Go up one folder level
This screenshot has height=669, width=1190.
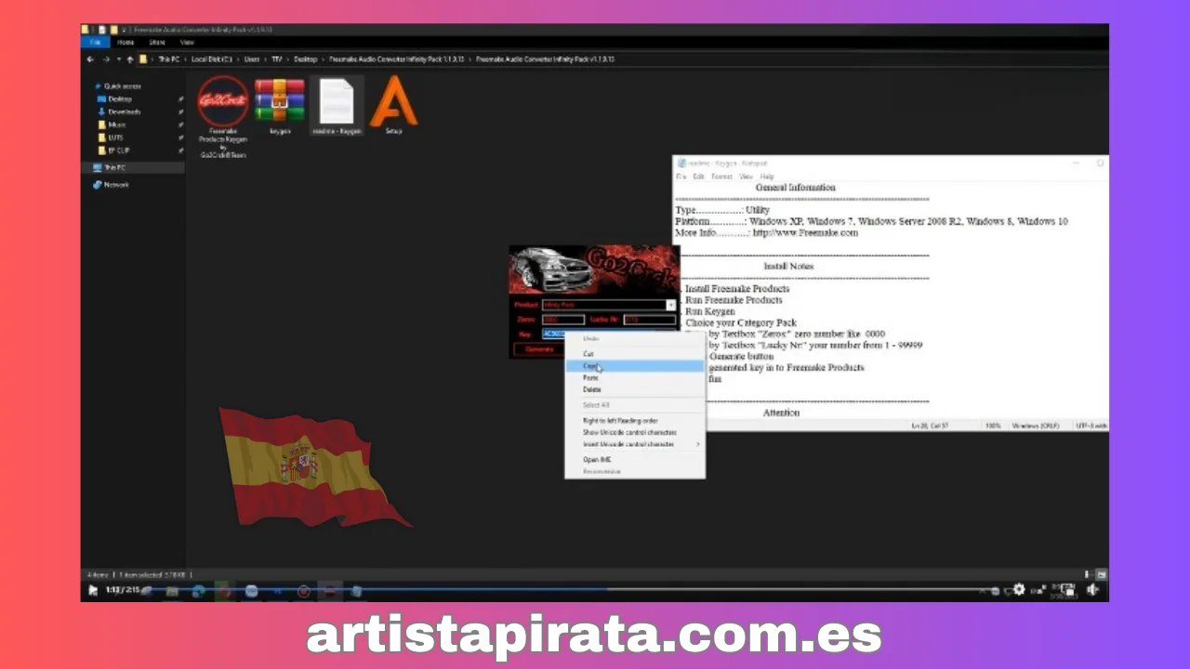pyautogui.click(x=129, y=59)
